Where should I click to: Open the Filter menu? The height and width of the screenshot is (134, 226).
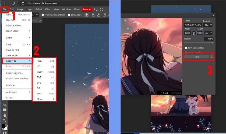[48, 9]
